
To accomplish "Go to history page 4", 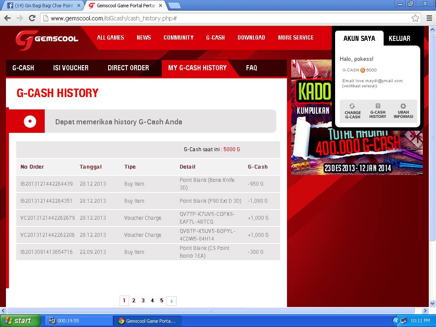I will (152, 301).
